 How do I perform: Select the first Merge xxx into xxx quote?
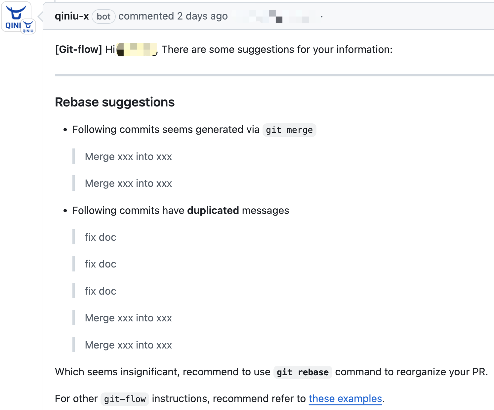point(128,156)
